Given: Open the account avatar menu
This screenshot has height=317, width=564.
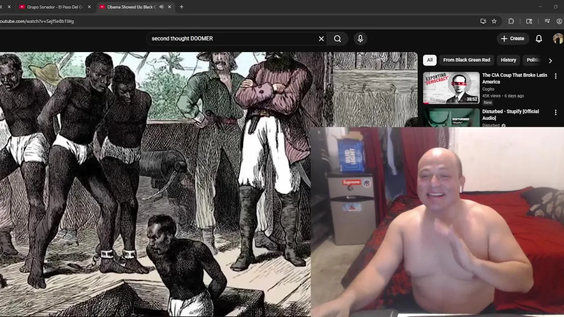Looking at the screenshot, I should [558, 39].
